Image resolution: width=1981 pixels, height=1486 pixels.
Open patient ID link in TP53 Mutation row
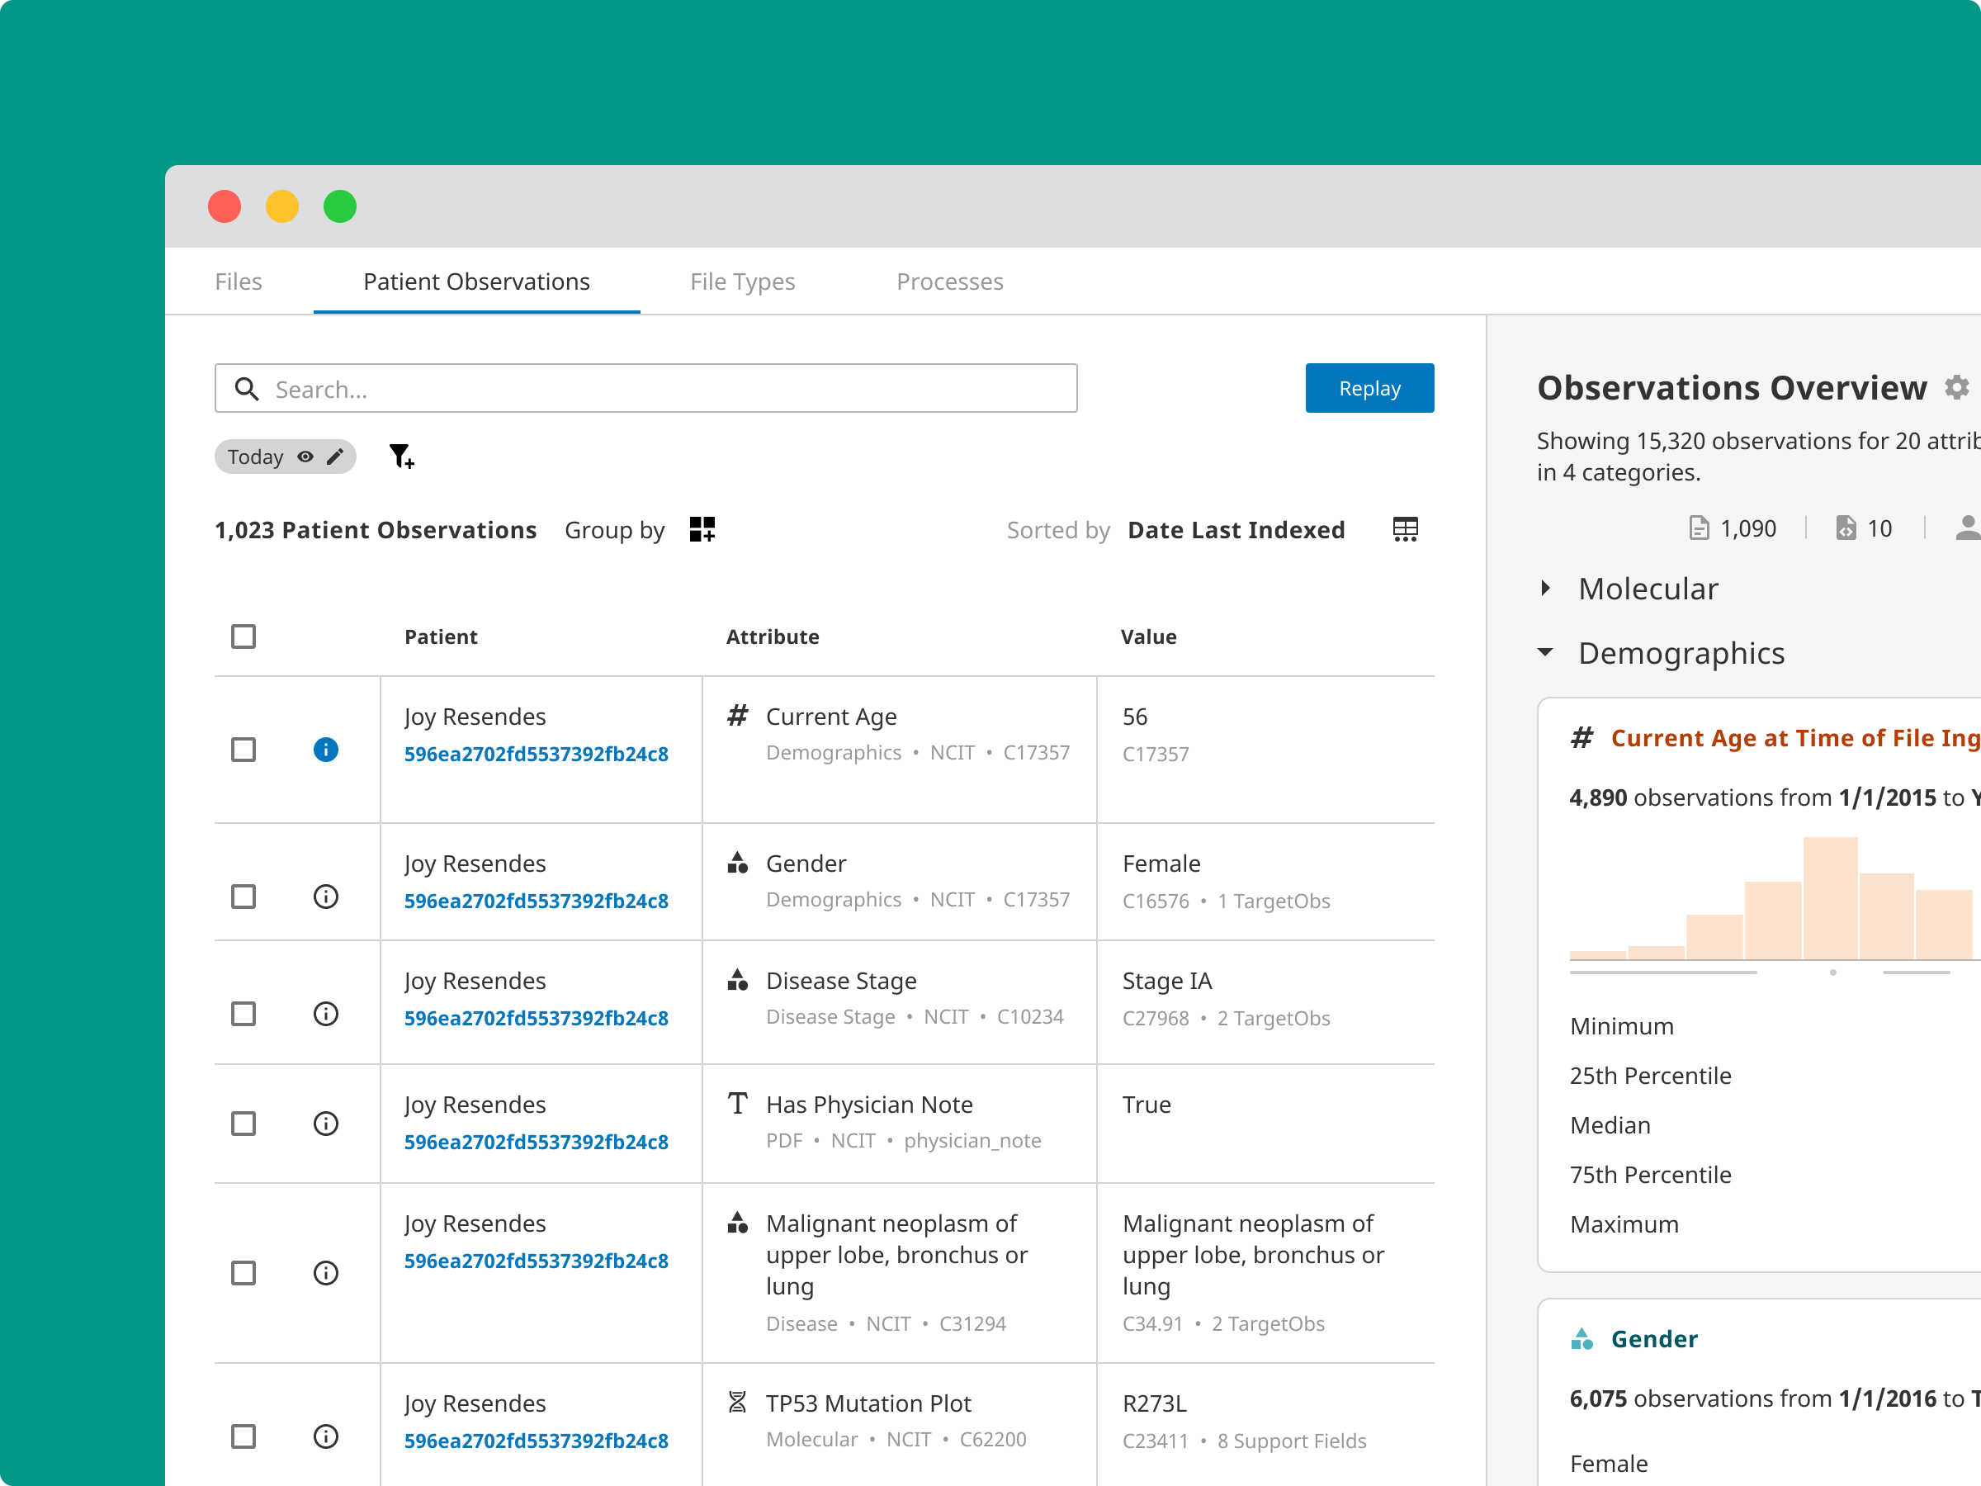pyautogui.click(x=536, y=1441)
